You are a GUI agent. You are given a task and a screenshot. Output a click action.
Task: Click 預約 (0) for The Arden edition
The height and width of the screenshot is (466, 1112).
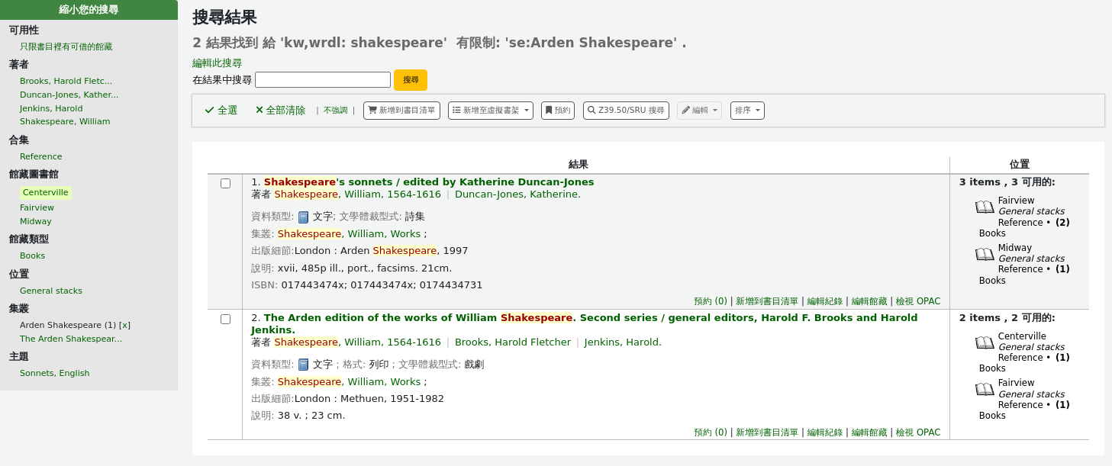point(711,432)
